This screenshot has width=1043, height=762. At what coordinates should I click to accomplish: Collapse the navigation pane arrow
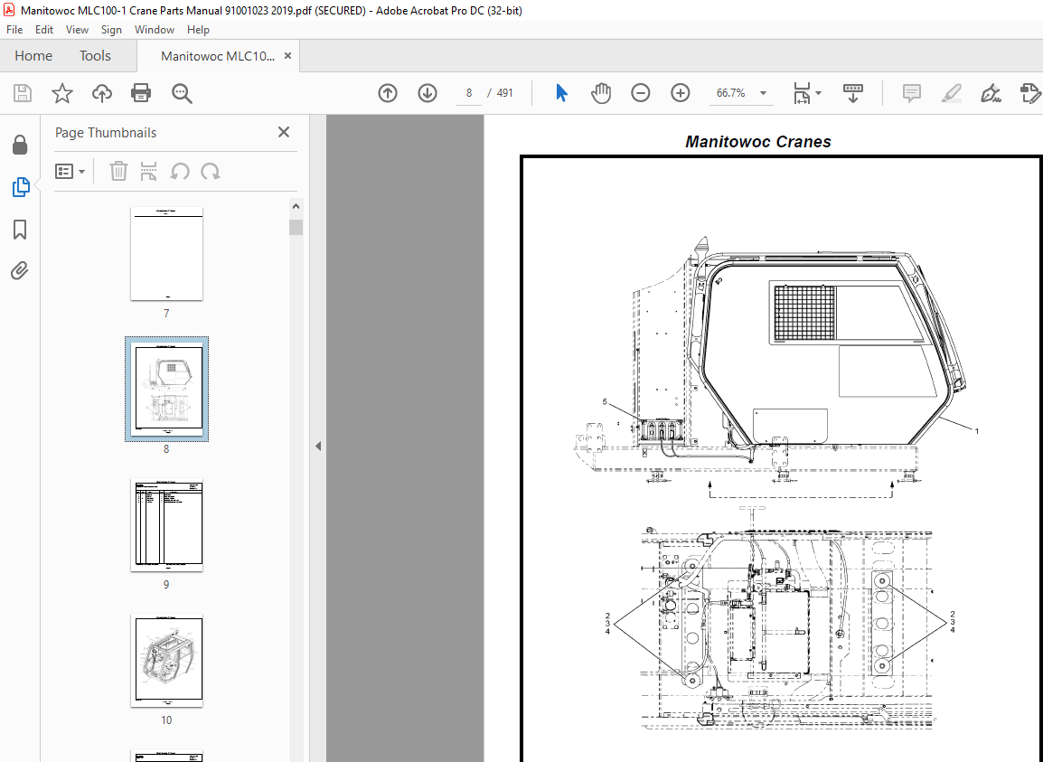318,446
